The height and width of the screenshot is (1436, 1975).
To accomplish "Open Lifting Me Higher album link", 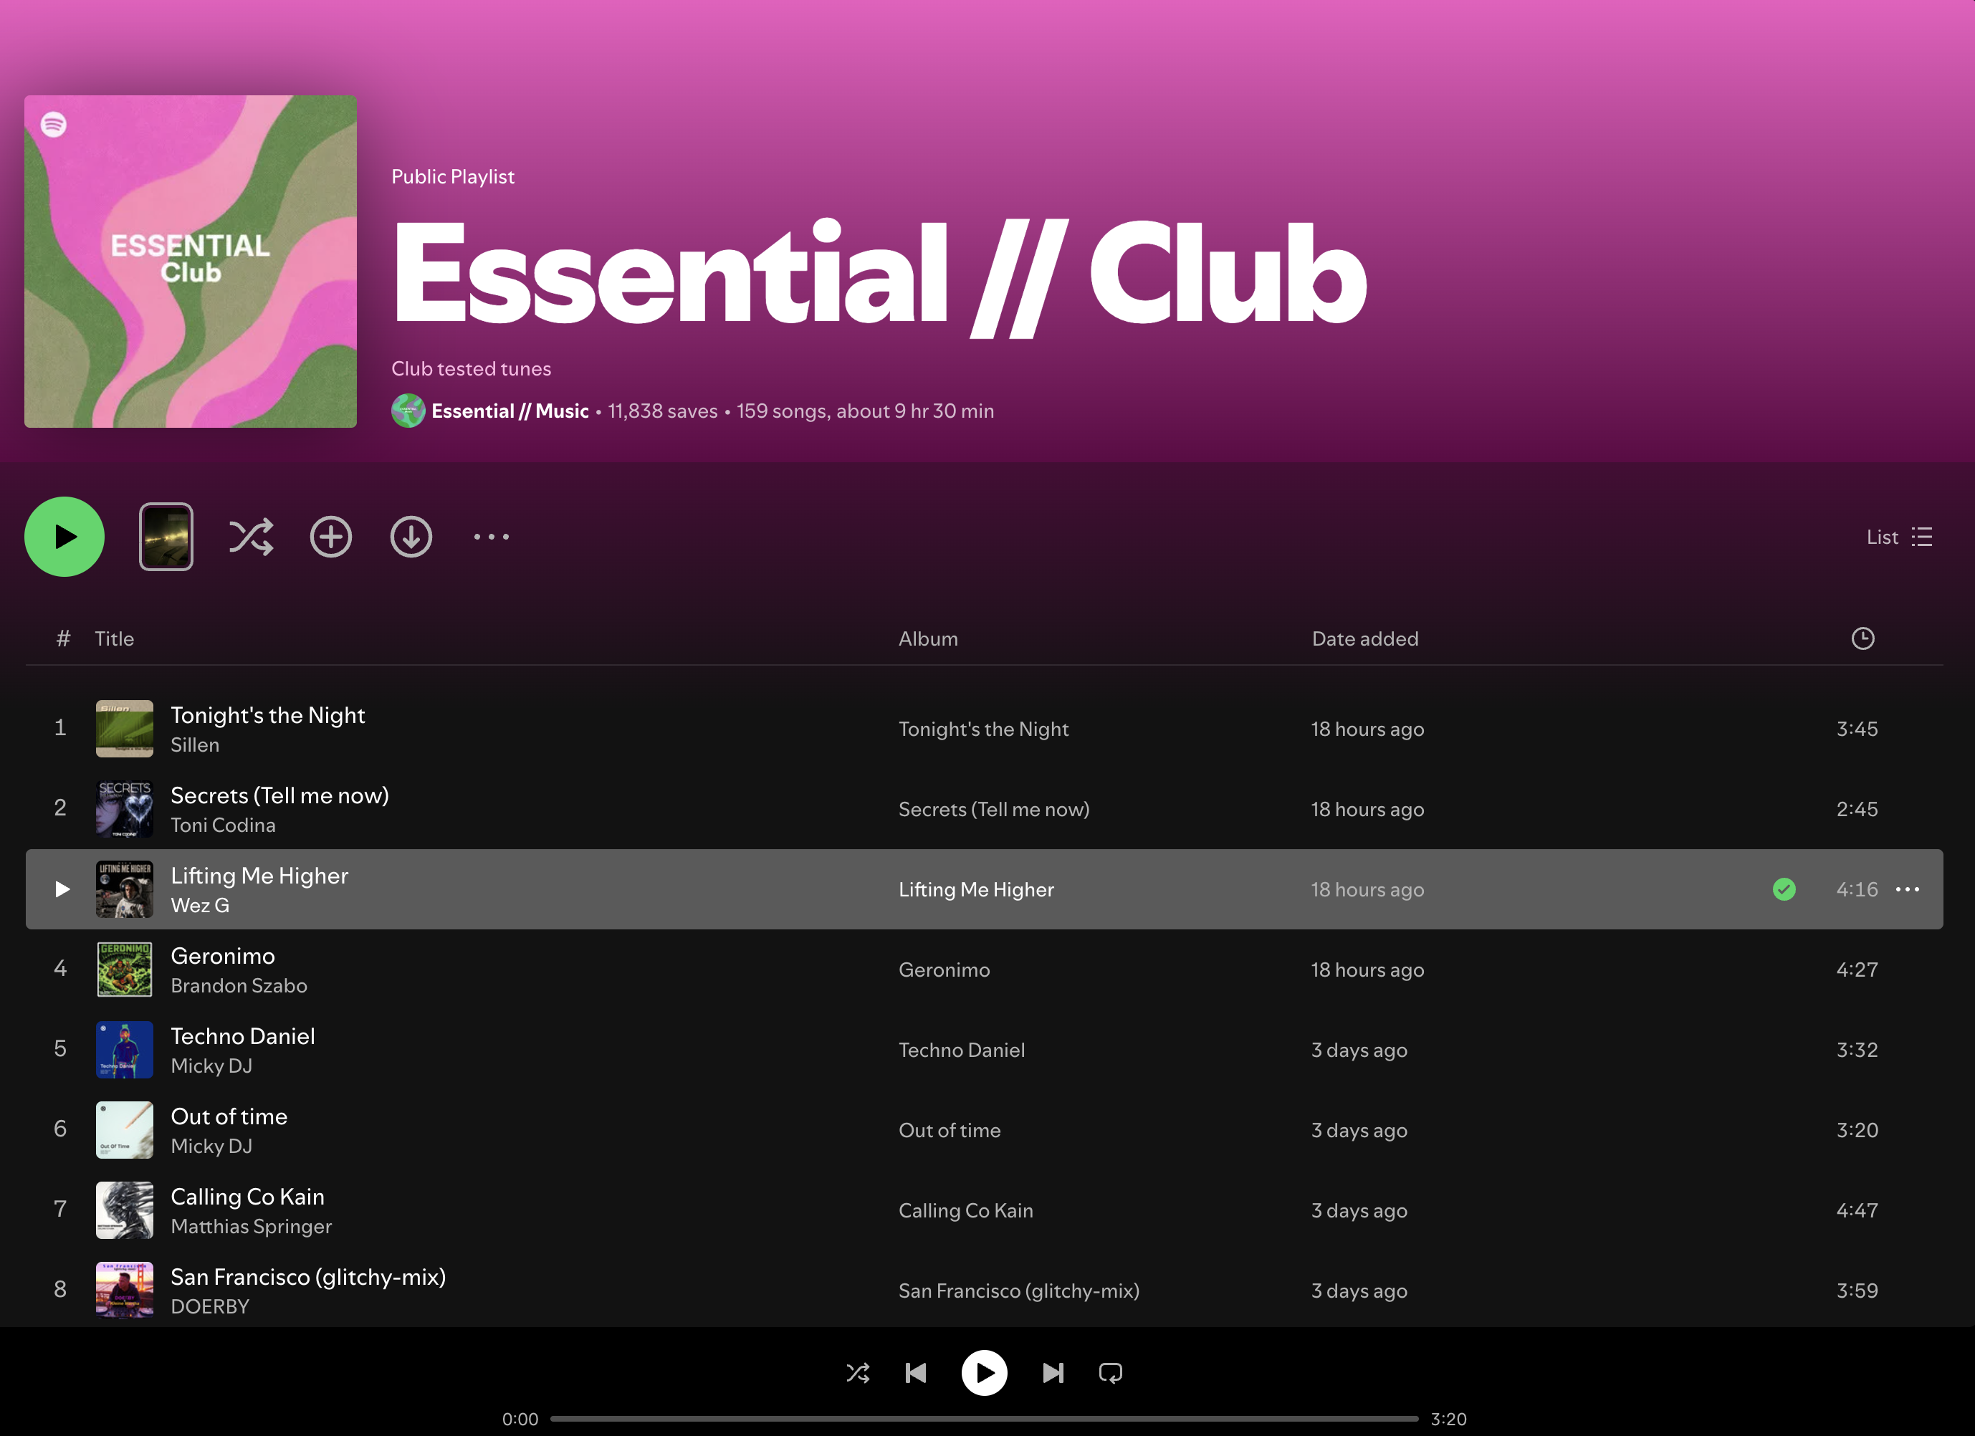I will point(976,889).
